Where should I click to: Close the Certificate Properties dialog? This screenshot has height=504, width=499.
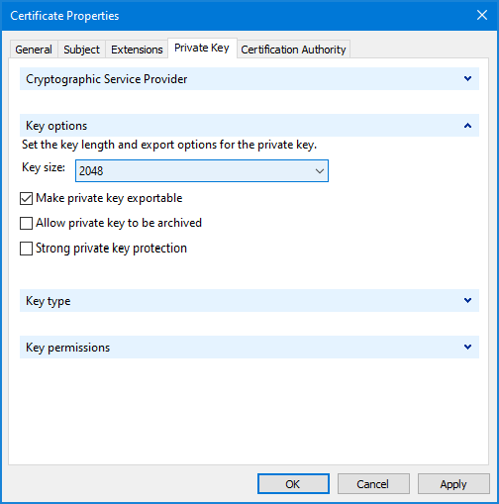coord(482,15)
